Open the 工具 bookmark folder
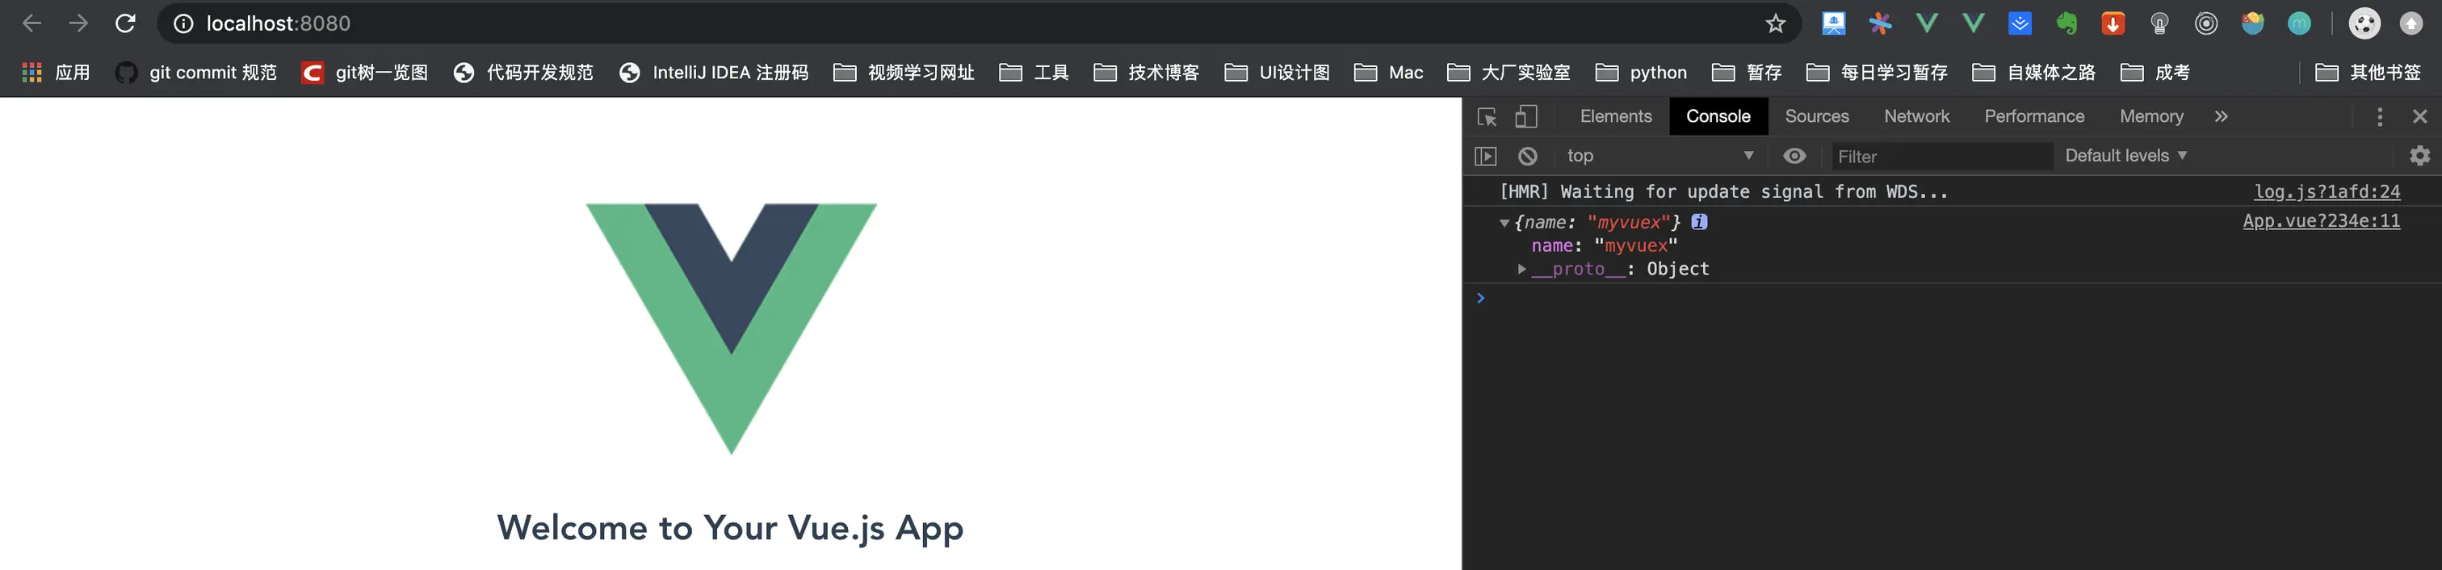Screen dimensions: 2442x570 (1034, 72)
